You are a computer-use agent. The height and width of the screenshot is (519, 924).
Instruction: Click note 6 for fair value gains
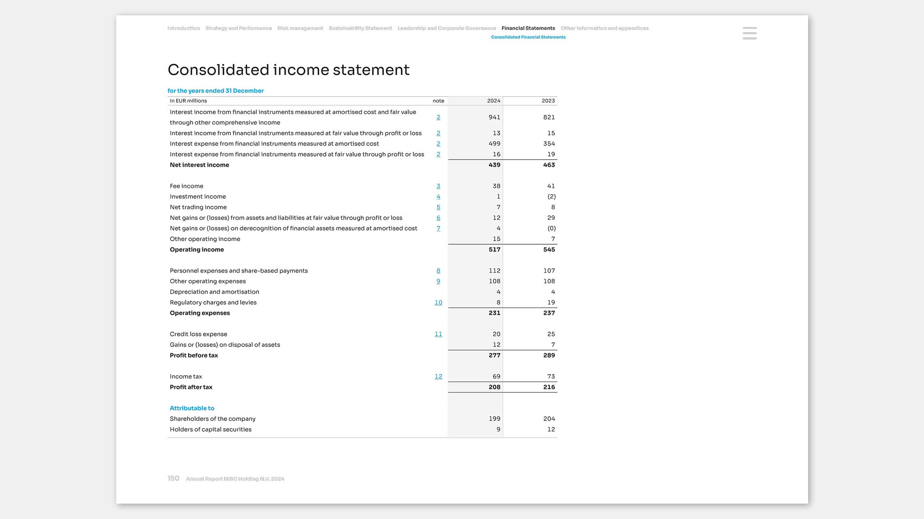438,218
